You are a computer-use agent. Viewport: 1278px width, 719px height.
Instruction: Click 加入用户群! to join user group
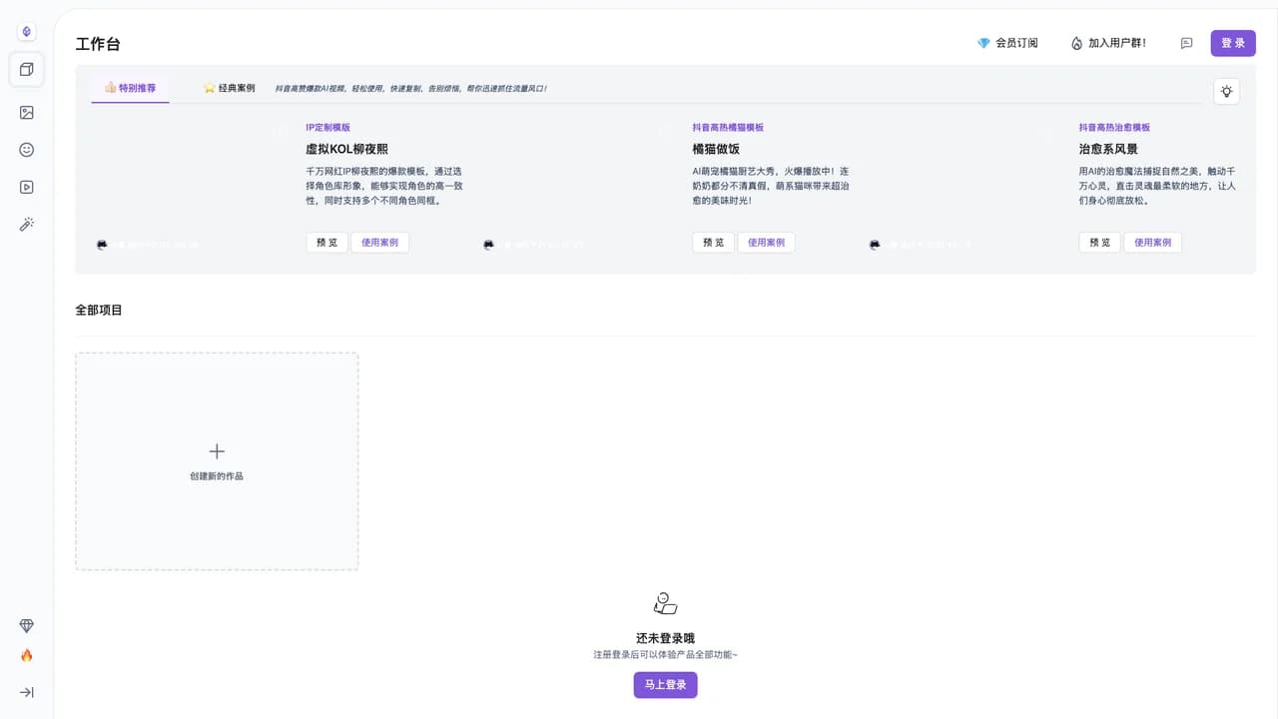(x=1108, y=43)
